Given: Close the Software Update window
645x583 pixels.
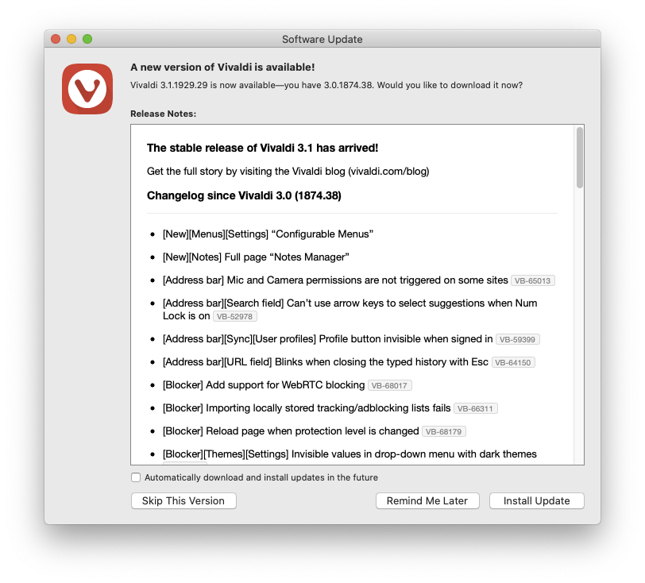Looking at the screenshot, I should click(56, 39).
